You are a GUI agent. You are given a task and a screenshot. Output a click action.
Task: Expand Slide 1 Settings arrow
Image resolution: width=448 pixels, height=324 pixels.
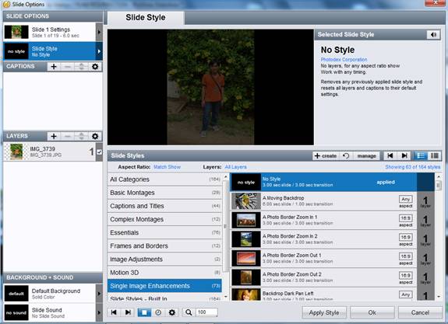[99, 32]
